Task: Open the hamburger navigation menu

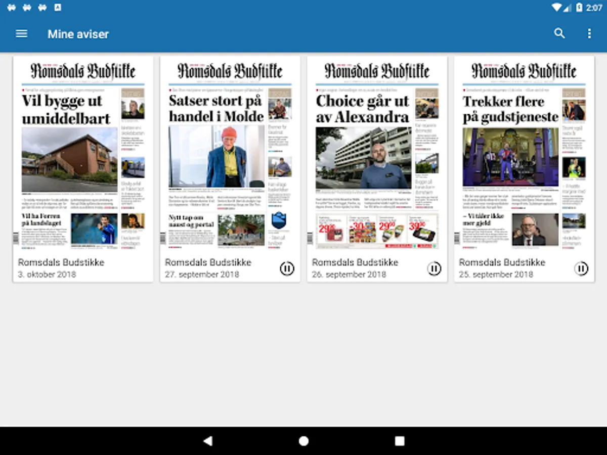Action: [x=21, y=34]
